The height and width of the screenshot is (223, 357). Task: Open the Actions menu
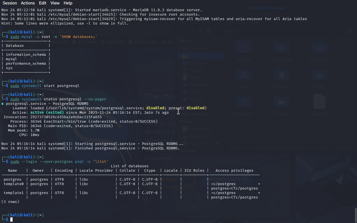(x=28, y=3)
